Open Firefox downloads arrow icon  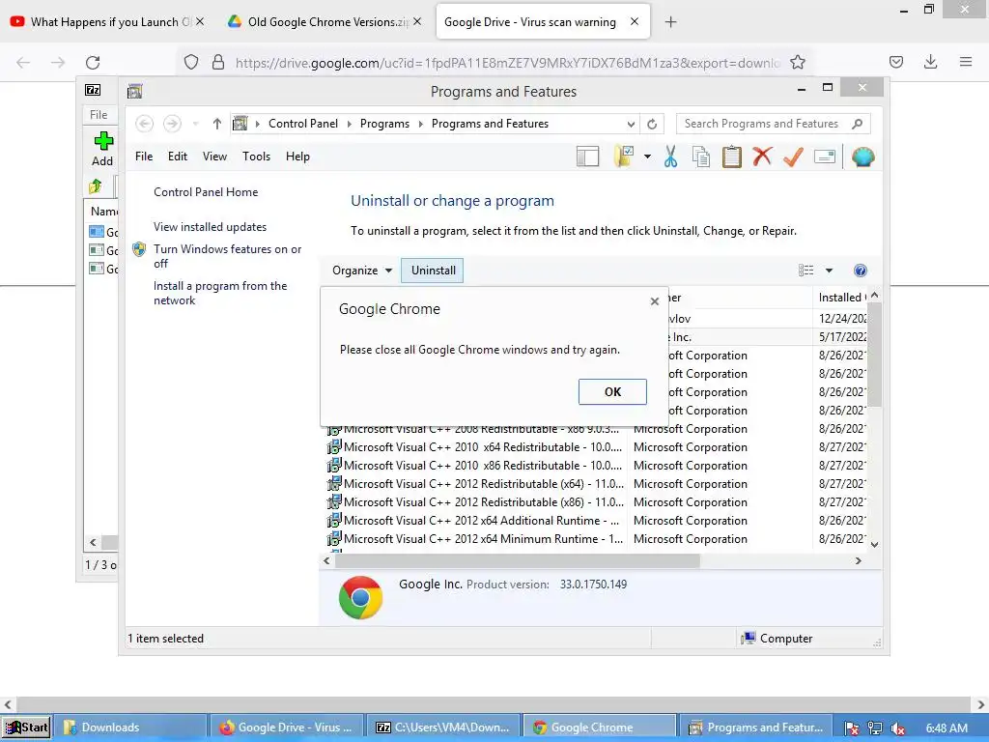(930, 62)
